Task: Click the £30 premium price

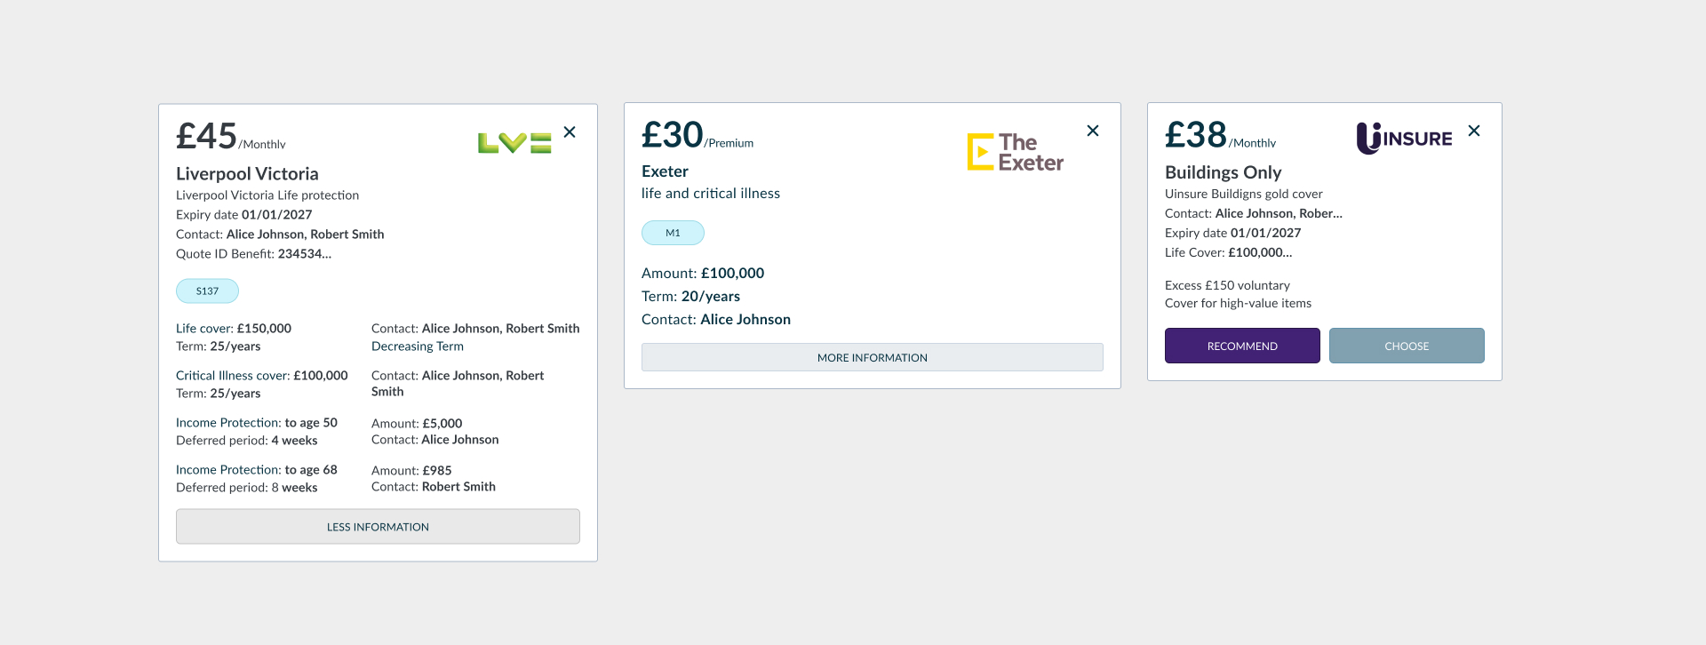Action: (673, 136)
